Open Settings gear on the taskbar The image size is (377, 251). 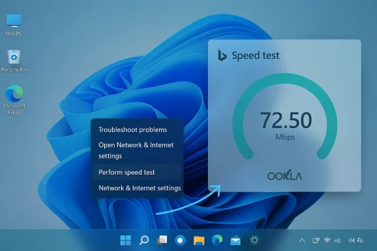point(254,240)
